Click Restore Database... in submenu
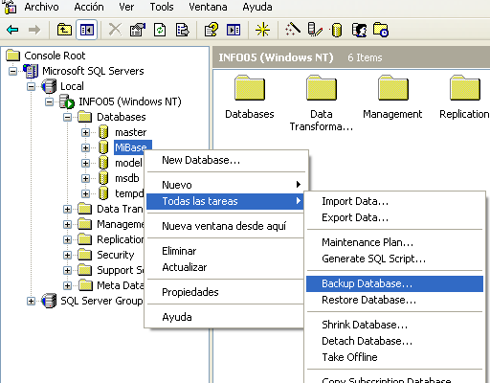Screen dimensions: 490x383 pos(394,300)
